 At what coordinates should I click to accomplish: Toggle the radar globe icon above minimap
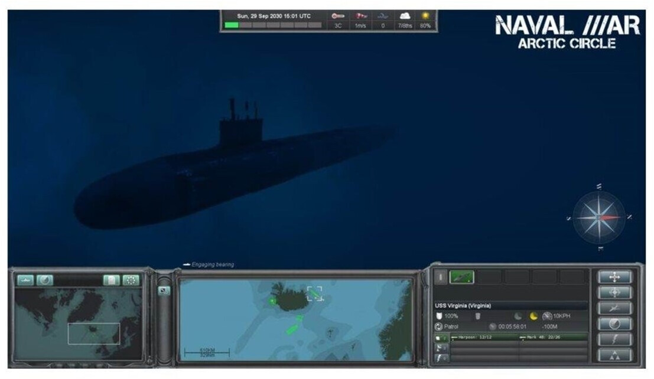point(45,280)
